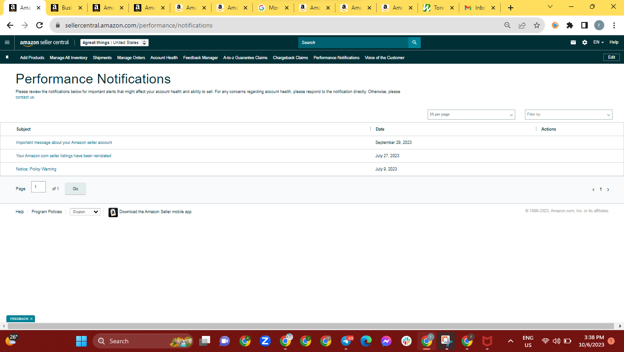This screenshot has height=352, width=624.
Task: Open the Extensions puzzle icon
Action: tap(570, 25)
